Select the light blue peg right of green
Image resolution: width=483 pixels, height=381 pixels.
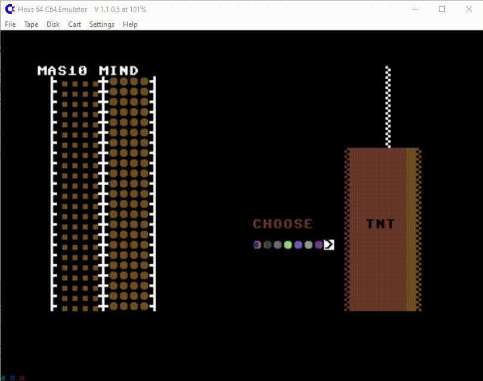298,245
